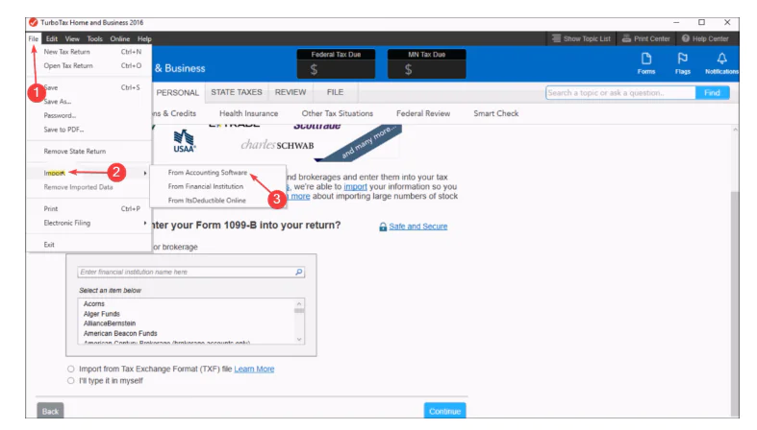
Task: Switch to the STATE TAXES tab
Action: click(236, 92)
